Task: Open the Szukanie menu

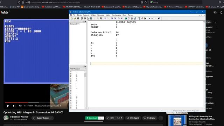Action: pyautogui.click(x=86, y=15)
